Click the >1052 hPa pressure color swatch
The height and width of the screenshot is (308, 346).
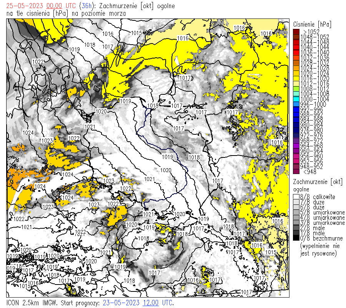(296, 32)
